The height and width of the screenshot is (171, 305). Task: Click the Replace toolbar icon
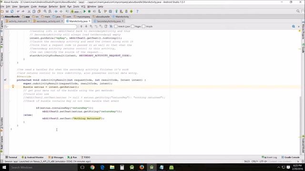tap(50, 11)
